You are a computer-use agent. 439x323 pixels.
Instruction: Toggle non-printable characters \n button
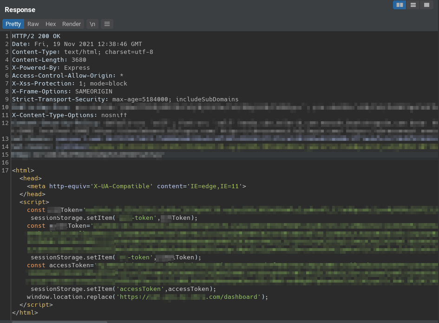coord(92,24)
